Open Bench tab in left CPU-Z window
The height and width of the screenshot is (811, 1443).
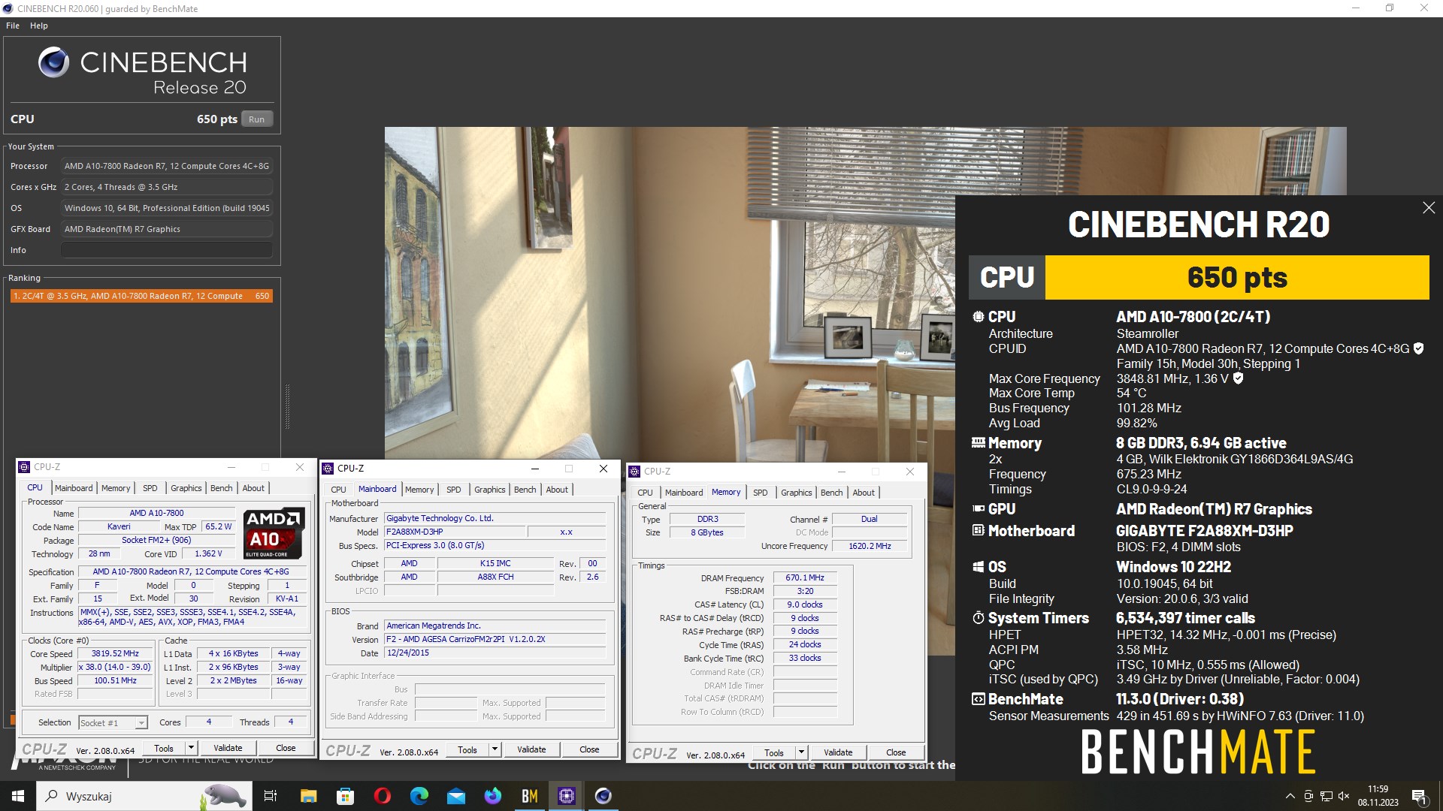pos(221,488)
